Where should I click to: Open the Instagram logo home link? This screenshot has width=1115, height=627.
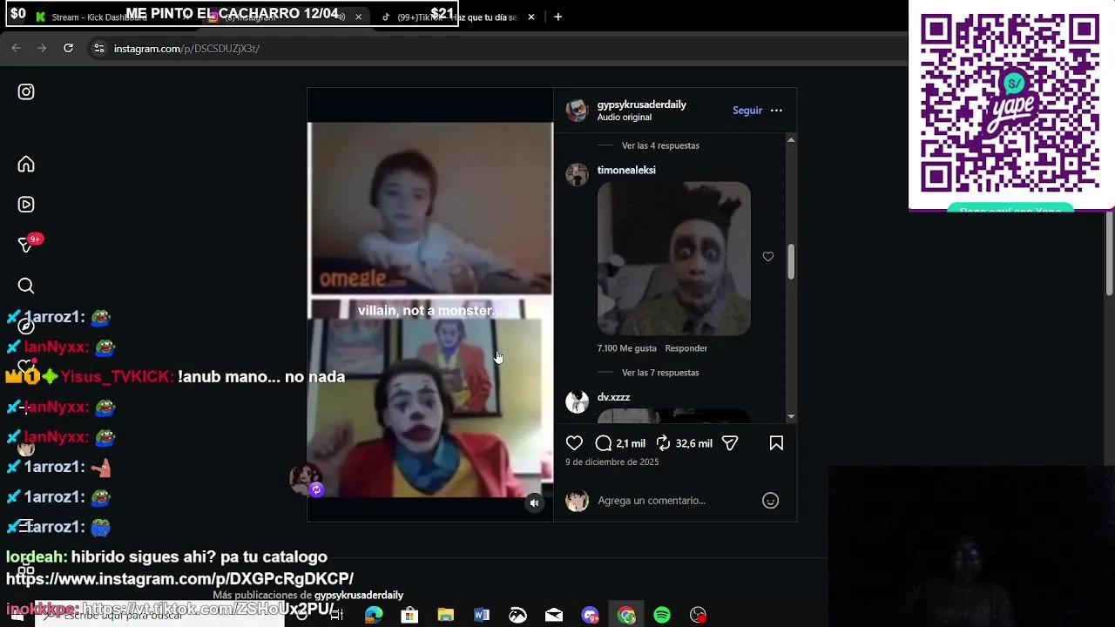point(26,91)
